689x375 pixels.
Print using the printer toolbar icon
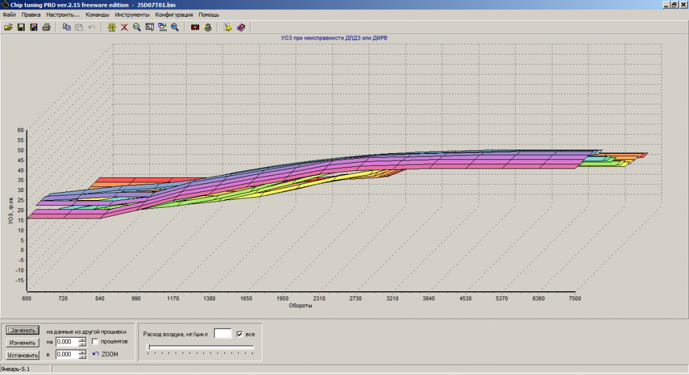47,27
